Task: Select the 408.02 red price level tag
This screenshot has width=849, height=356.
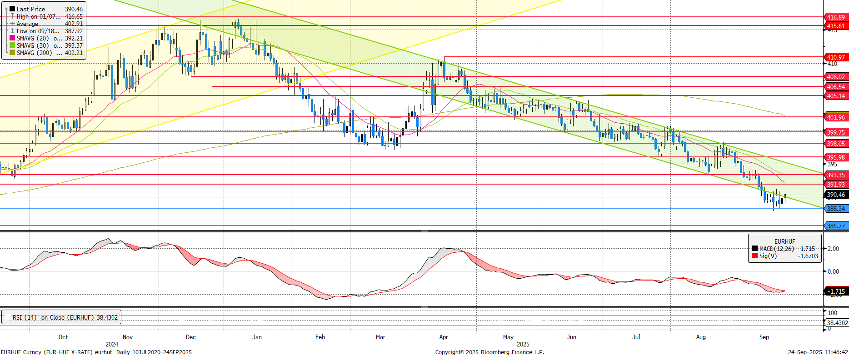Action: 836,77
